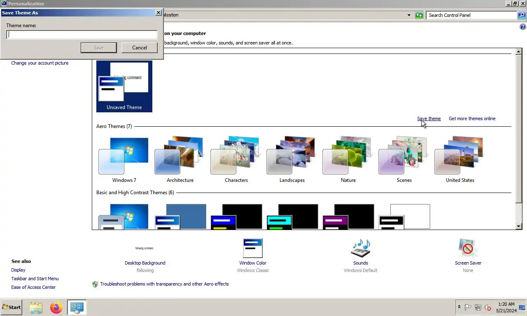Click the blue help question mark icon
Image resolution: width=527 pixels, height=316 pixels.
[522, 27]
